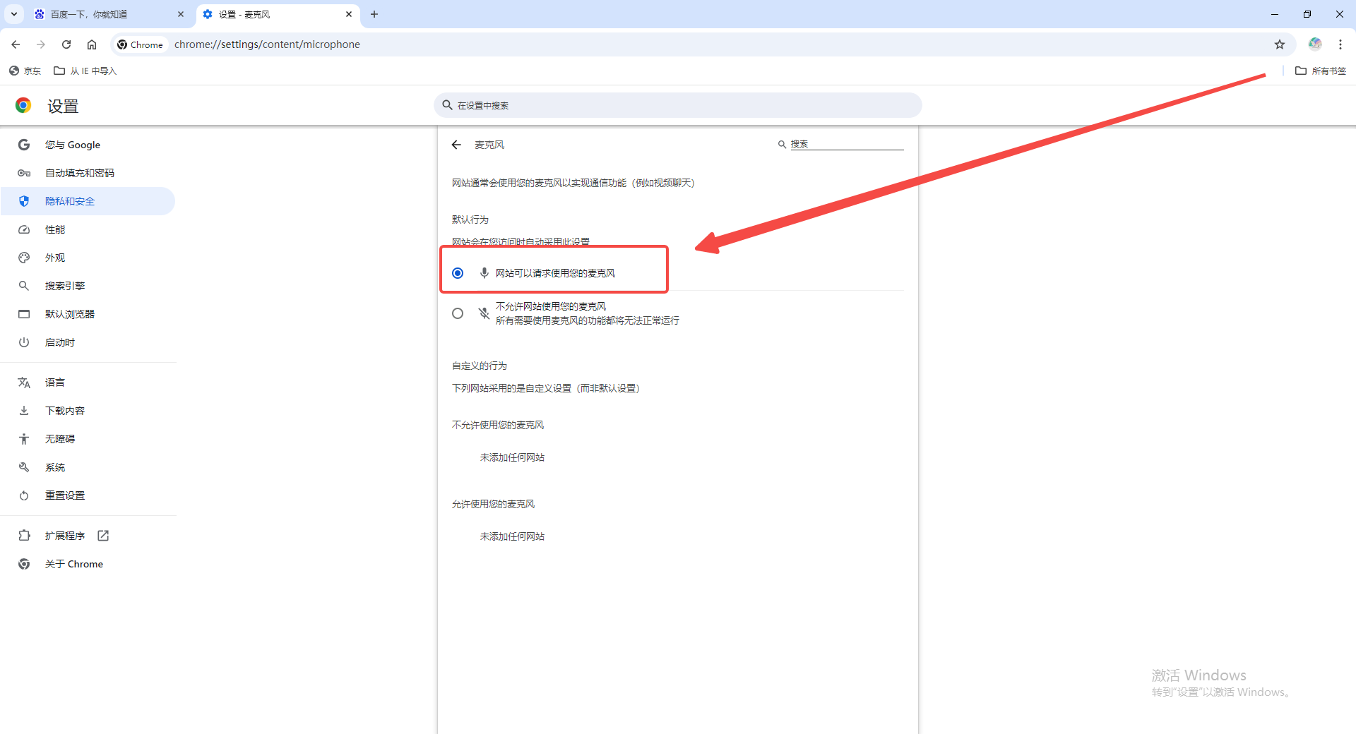
Task: Open the tab search dropdown arrow
Action: 14,14
